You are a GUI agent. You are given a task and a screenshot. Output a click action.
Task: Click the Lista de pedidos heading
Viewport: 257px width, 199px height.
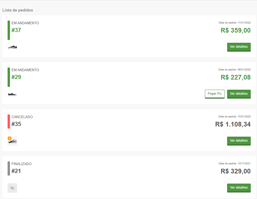(x=18, y=10)
